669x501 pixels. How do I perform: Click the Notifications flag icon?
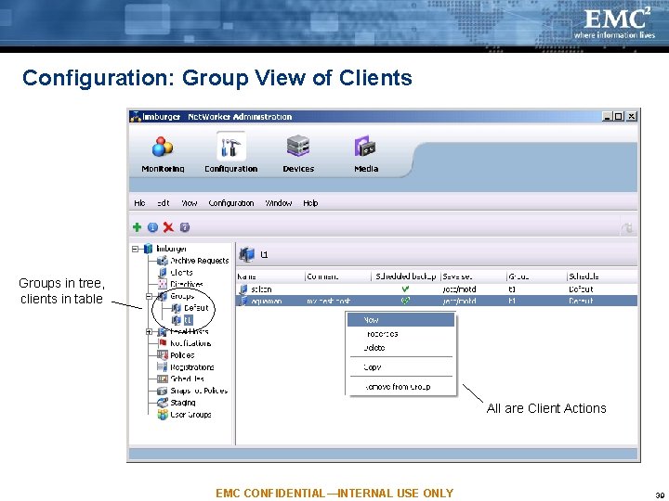pos(163,343)
